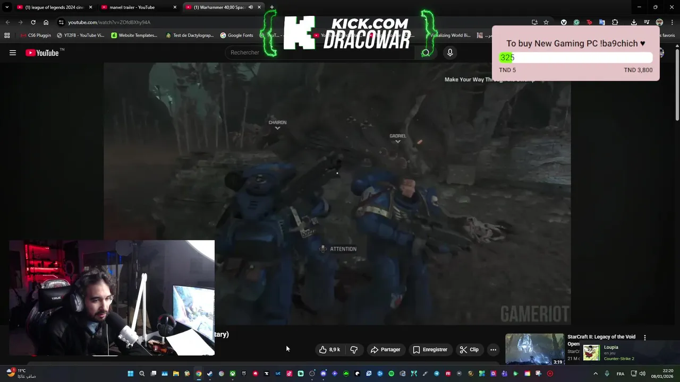Viewport: 680px width, 382px height.
Task: Open Steam from the taskbar
Action: (x=210, y=374)
